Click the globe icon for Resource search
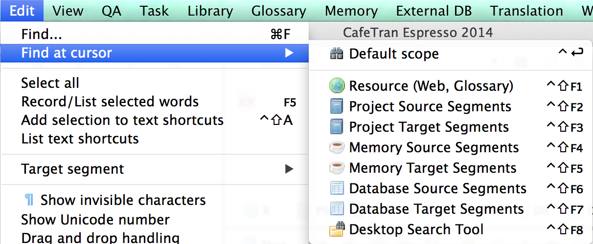Screen dimensions: 593x244 [337, 86]
